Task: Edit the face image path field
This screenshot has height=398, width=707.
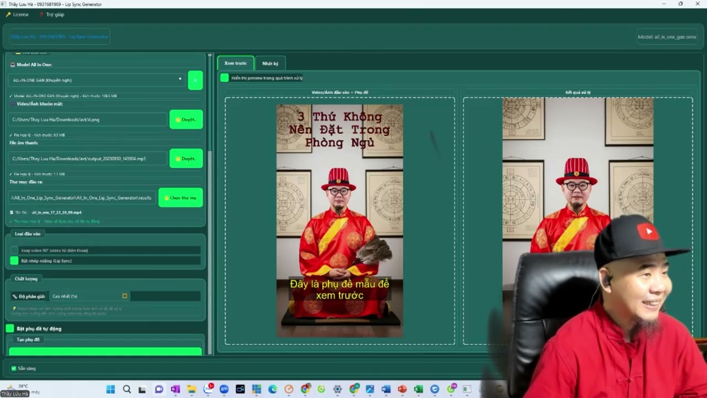Action: click(88, 119)
